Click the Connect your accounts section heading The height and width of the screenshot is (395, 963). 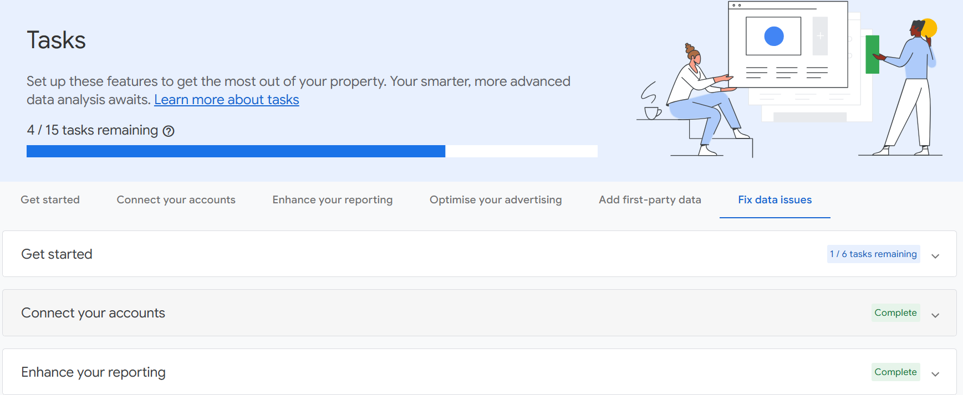(x=93, y=313)
